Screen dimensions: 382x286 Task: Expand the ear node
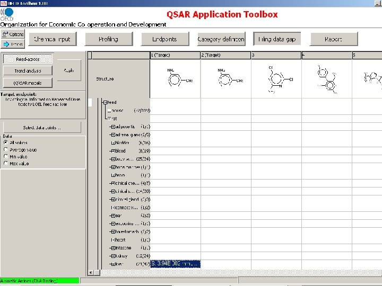[x=113, y=216]
